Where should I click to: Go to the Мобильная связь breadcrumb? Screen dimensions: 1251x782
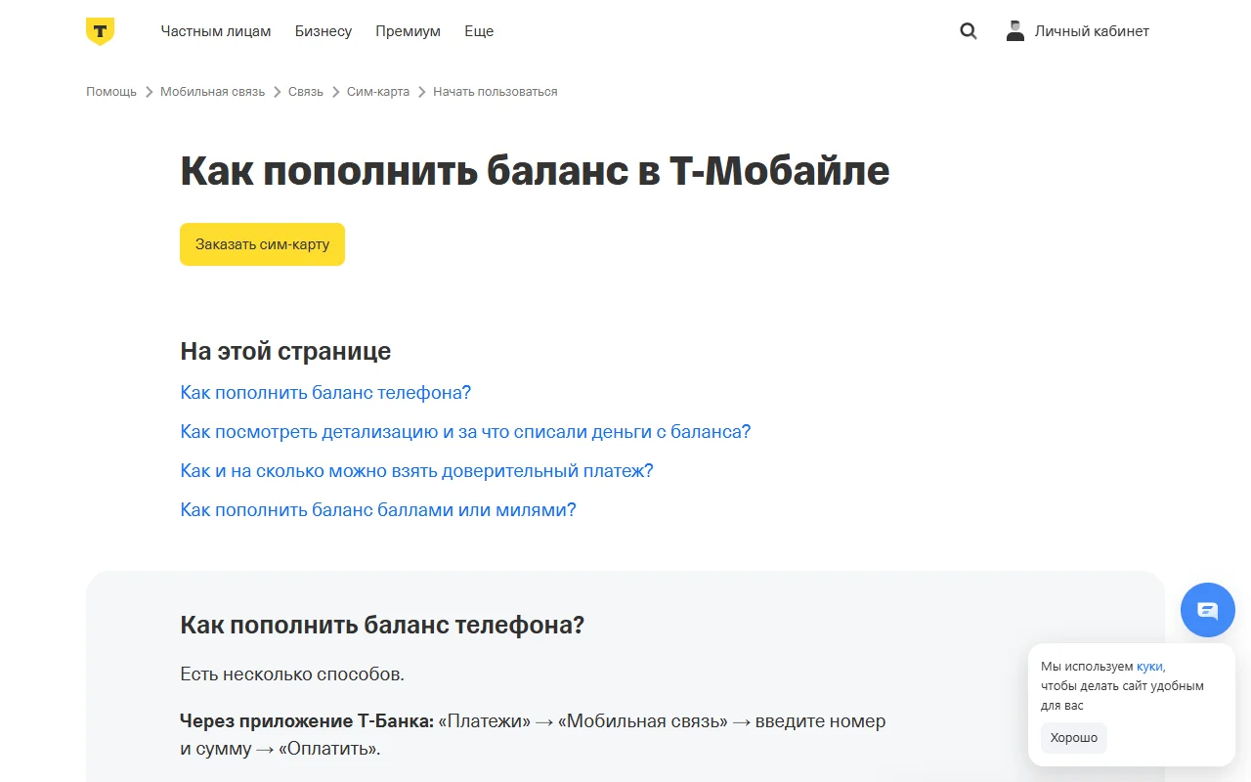point(212,92)
